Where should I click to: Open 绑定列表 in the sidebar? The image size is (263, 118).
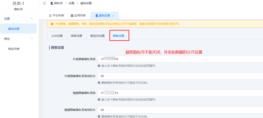(x=14, y=49)
